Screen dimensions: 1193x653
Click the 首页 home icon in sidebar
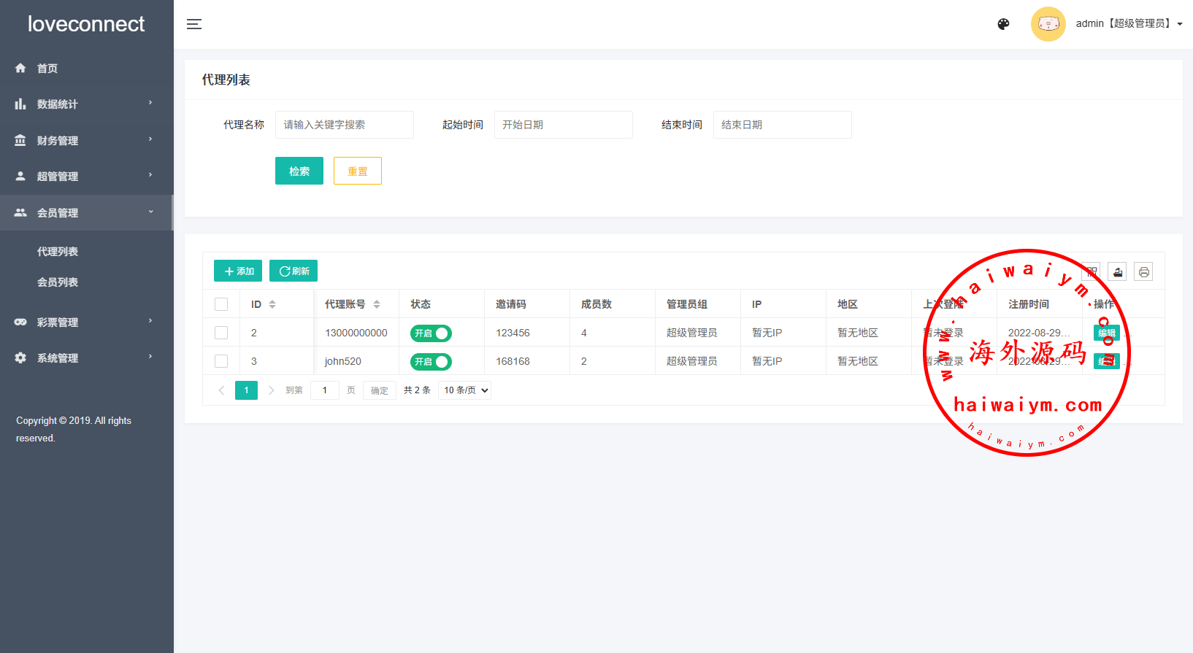pos(20,68)
